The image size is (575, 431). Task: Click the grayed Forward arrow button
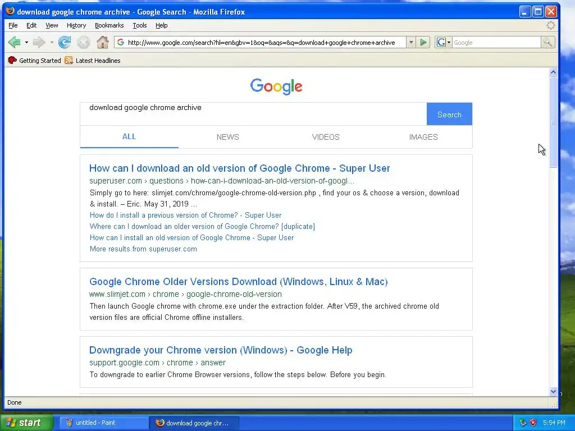pos(39,43)
